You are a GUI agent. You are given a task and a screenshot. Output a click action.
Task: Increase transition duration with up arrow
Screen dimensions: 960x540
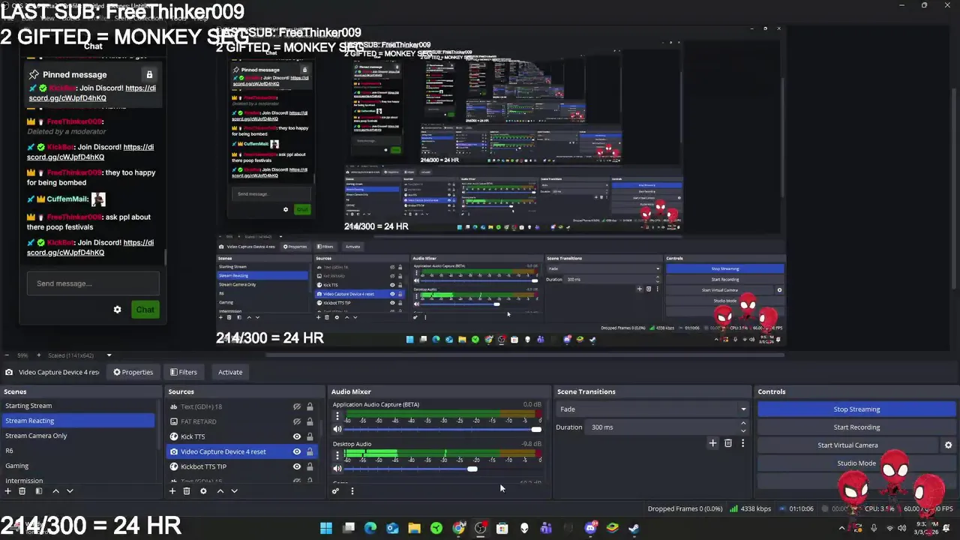coord(743,424)
